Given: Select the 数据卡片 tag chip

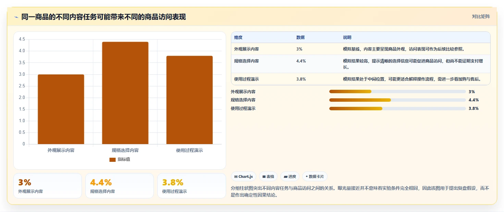Looking at the screenshot, I should (x=315, y=176).
